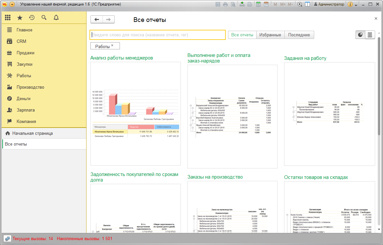Switch reports to thumbnail chart view
Image resolution: width=383 pixels, height=245 pixels.
[360, 35]
